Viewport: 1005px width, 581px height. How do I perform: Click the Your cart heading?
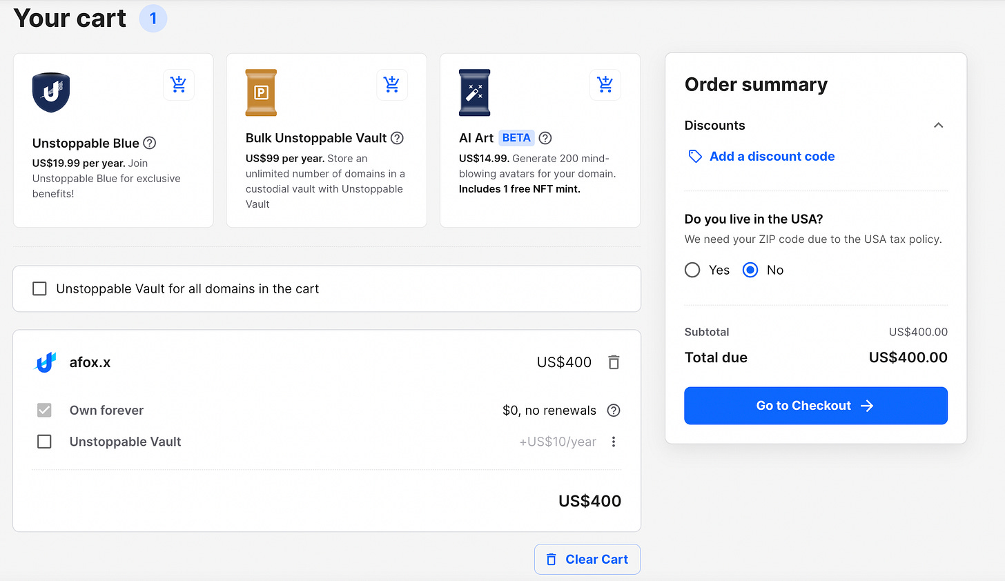coord(70,18)
